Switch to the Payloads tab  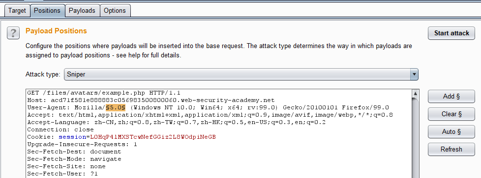click(x=82, y=10)
